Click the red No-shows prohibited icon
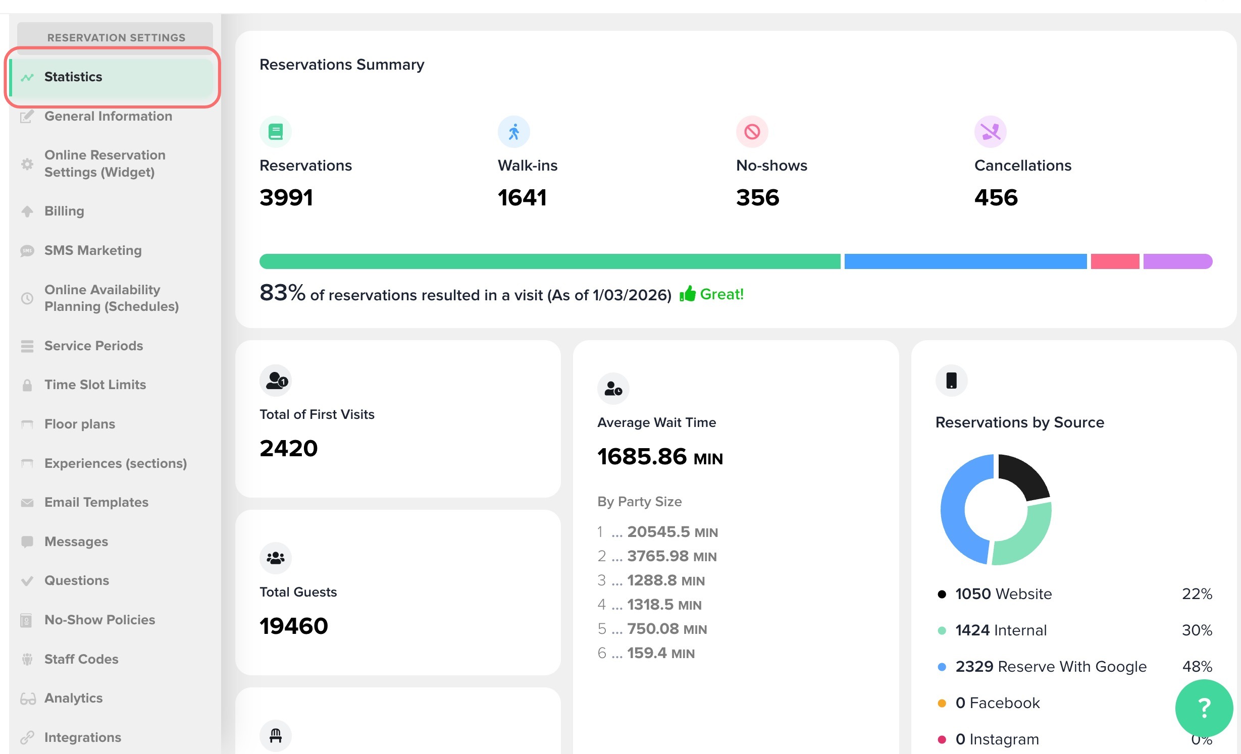 coord(752,132)
